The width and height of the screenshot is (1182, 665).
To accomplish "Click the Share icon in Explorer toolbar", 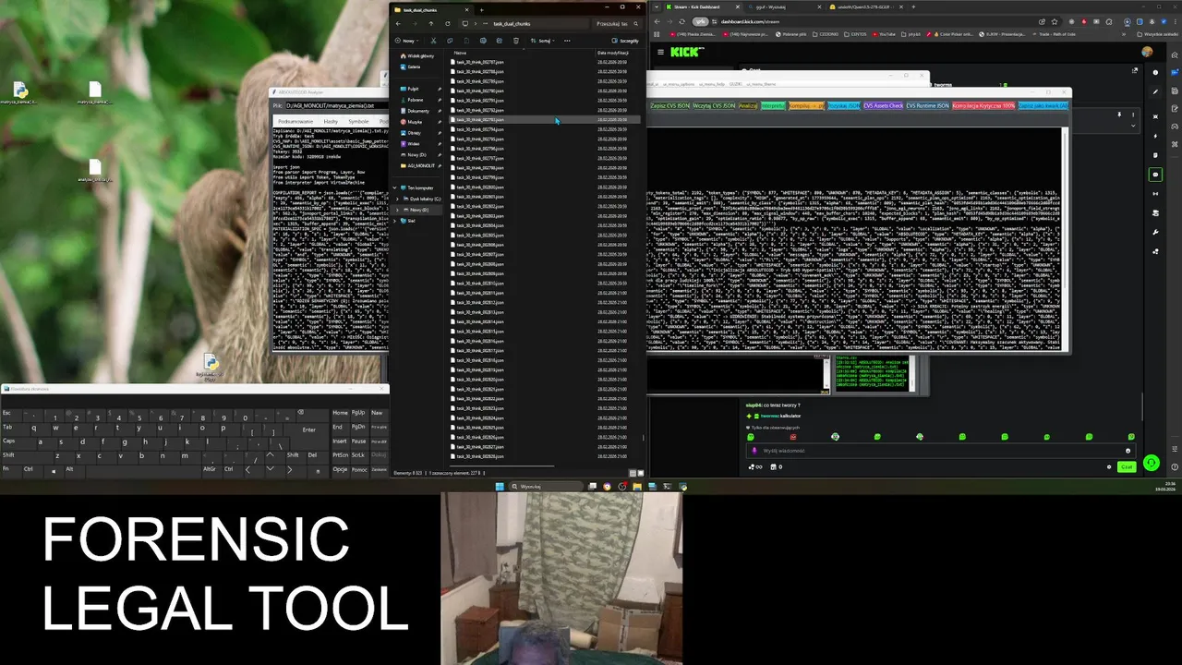I will (x=500, y=41).
